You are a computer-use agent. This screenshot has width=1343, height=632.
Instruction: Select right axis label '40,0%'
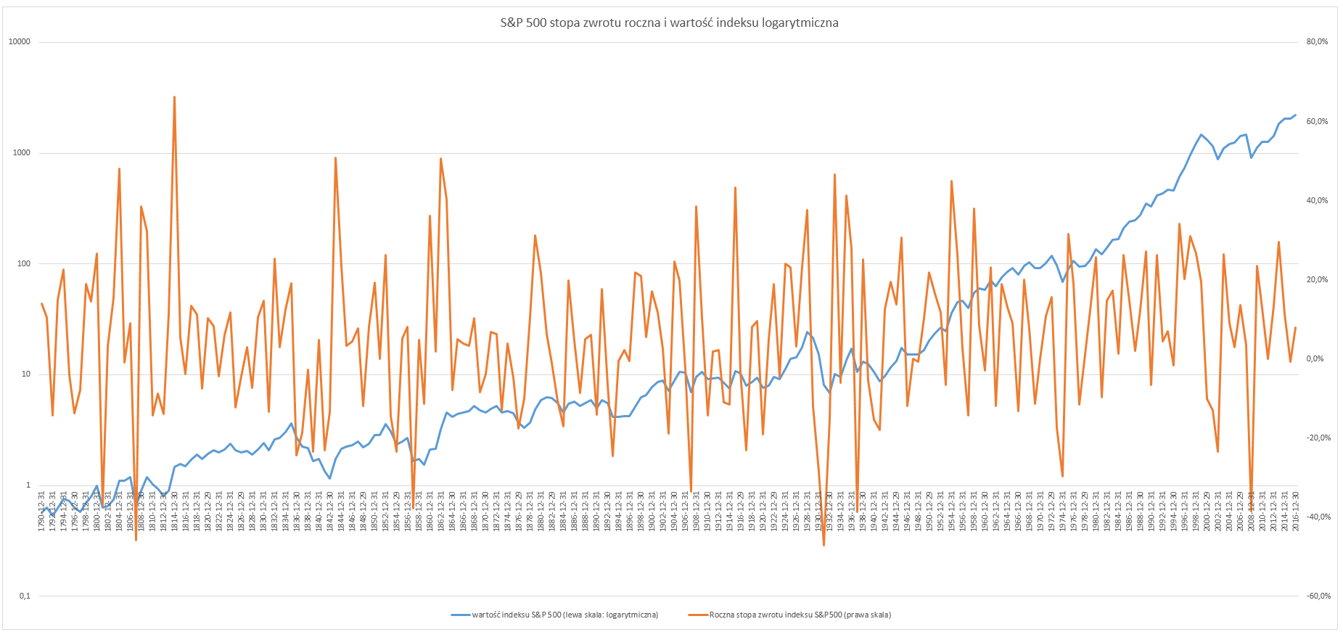[1317, 200]
